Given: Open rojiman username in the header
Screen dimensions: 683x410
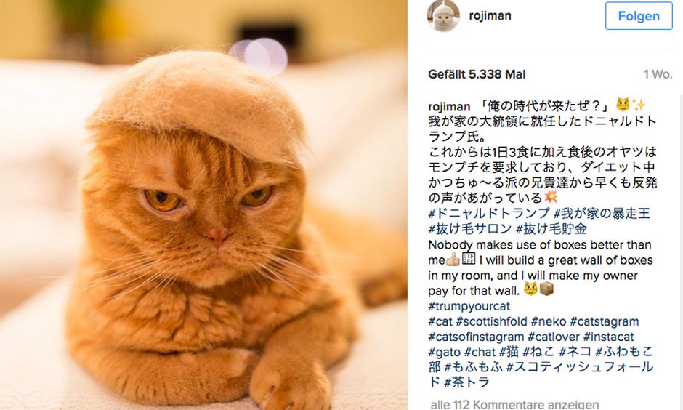Looking at the screenshot, I should pyautogui.click(x=491, y=15).
